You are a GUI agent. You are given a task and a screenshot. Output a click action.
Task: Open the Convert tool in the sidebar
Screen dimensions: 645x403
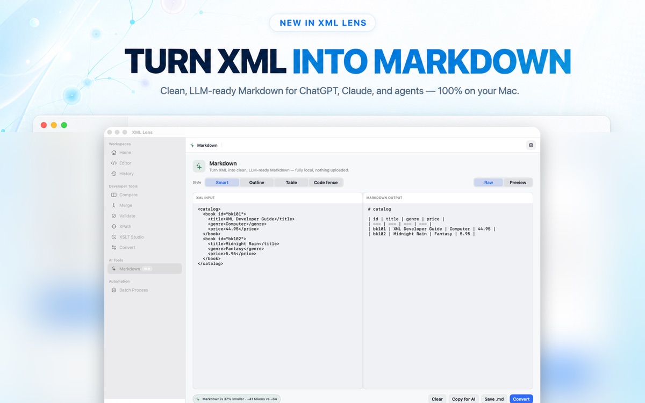(x=144, y=248)
